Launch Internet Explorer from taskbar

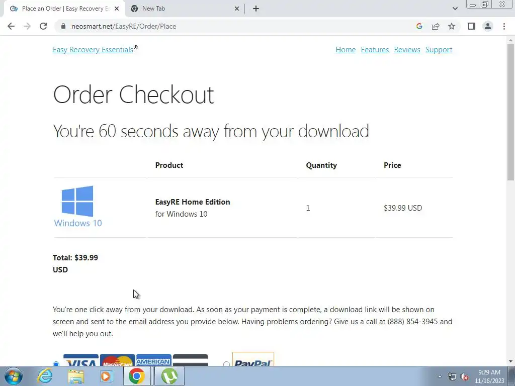click(x=45, y=376)
